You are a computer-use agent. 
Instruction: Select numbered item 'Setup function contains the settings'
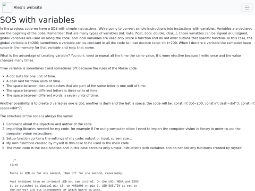[x=69, y=138]
